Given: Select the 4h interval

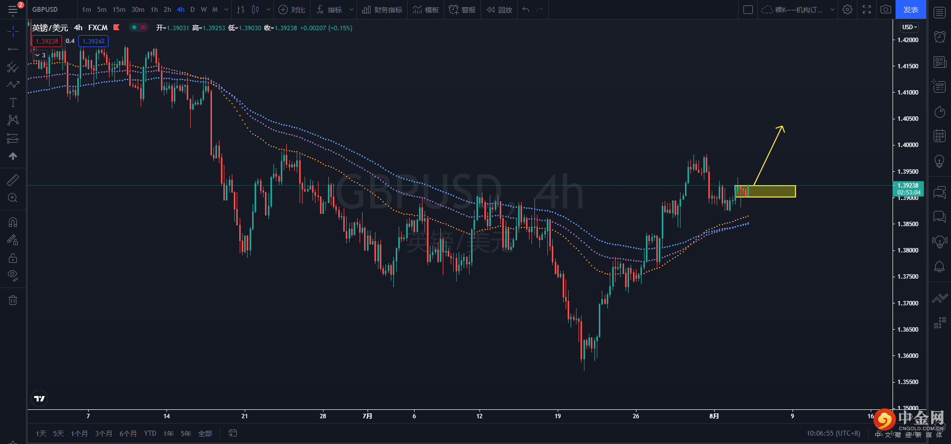Looking at the screenshot, I should tap(181, 9).
